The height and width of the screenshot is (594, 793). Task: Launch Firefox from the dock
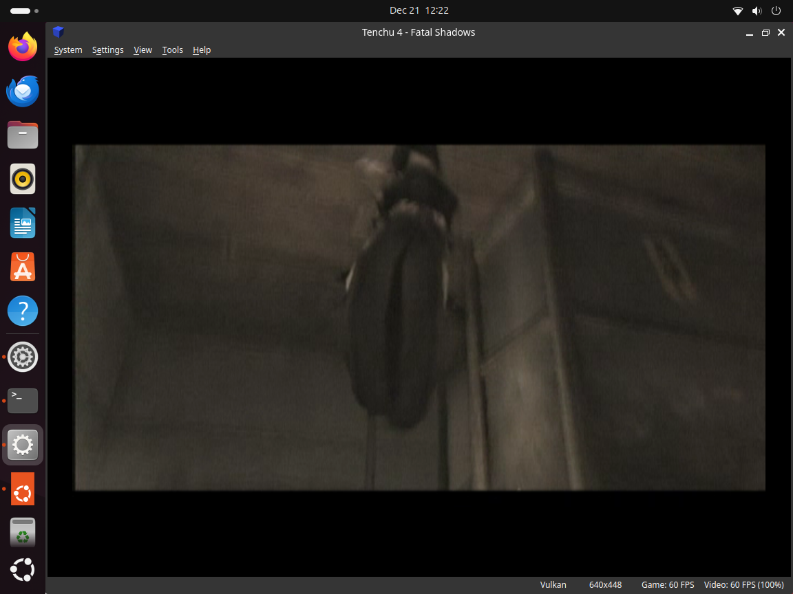(23, 47)
